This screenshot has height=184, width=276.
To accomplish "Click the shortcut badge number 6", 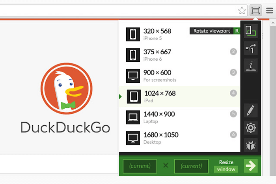I will pyautogui.click(x=233, y=135).
